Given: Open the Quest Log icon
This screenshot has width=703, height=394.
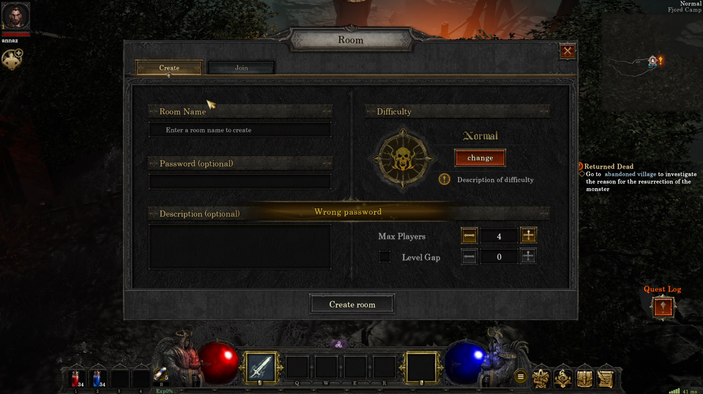Looking at the screenshot, I should 663,307.
